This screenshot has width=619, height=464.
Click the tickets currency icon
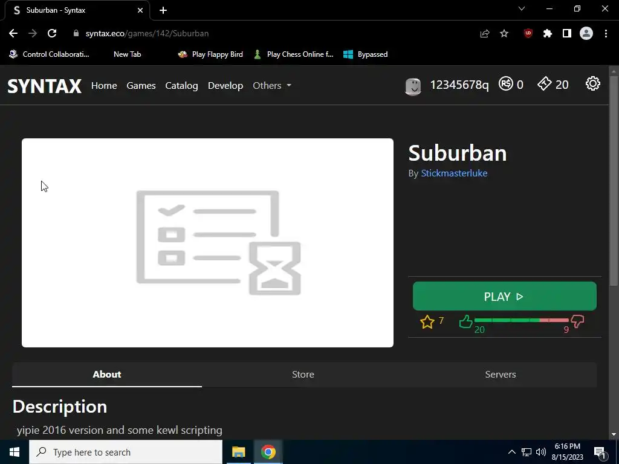click(x=545, y=83)
